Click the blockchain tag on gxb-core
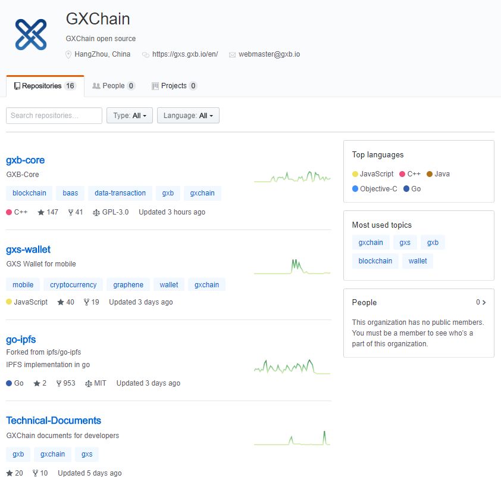The width and height of the screenshot is (501, 481). [29, 193]
